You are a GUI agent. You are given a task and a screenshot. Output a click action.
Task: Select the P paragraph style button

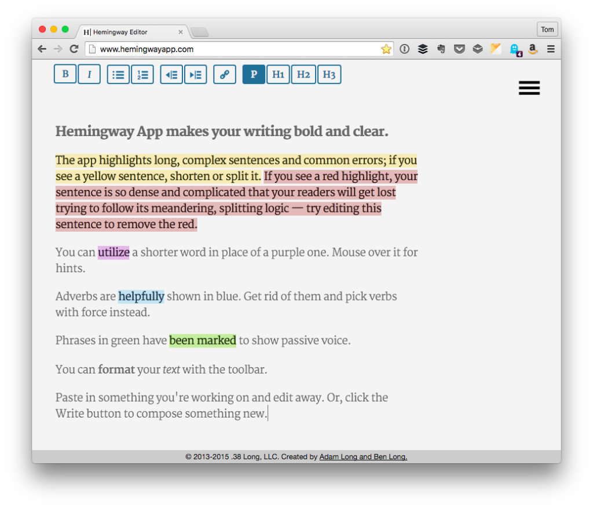tap(254, 74)
